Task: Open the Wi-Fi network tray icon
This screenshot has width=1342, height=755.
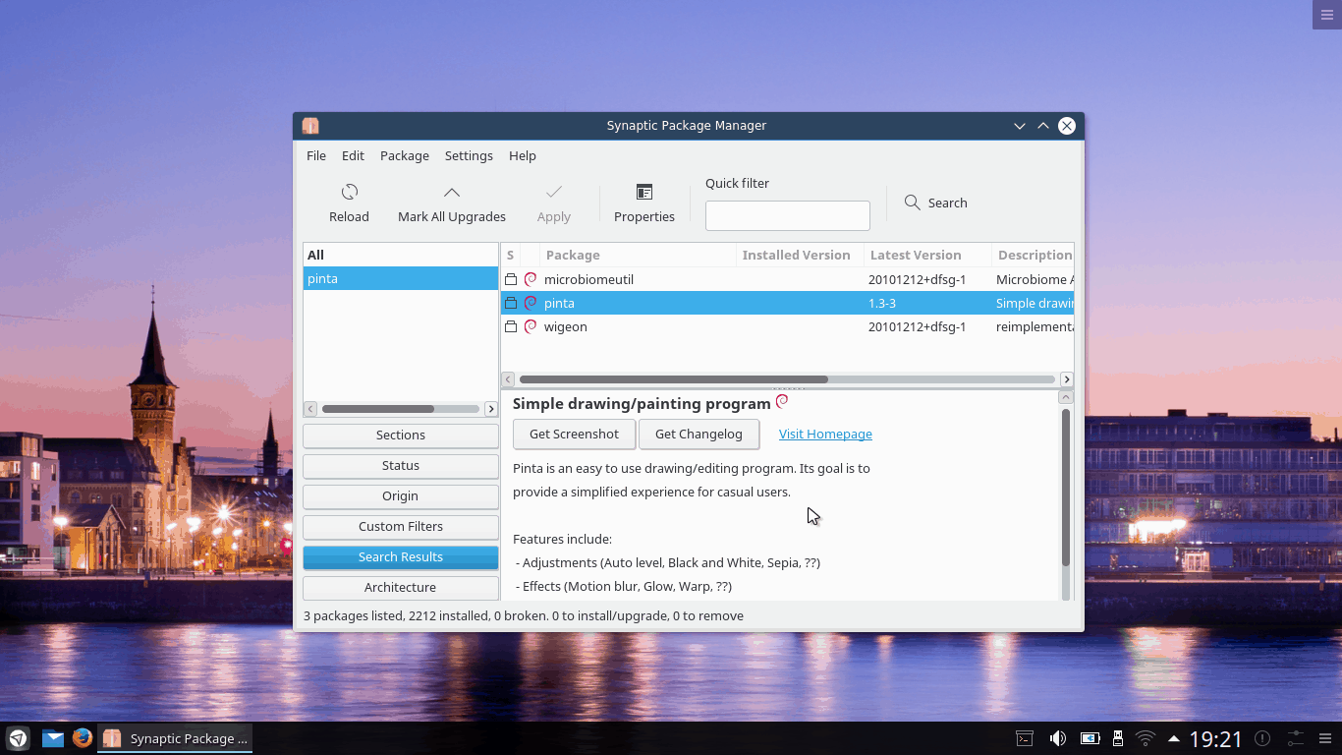Action: pyautogui.click(x=1146, y=738)
